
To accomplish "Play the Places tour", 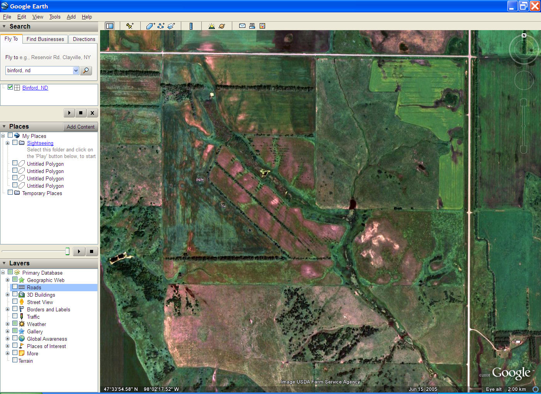I will [79, 251].
